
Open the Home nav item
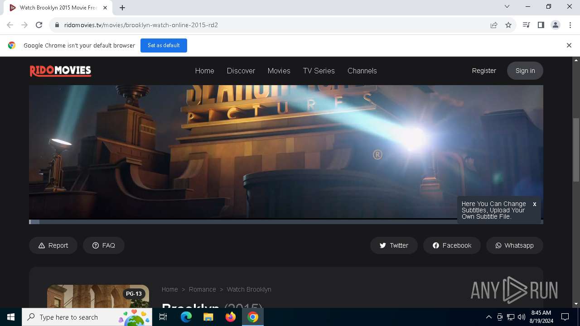click(204, 71)
